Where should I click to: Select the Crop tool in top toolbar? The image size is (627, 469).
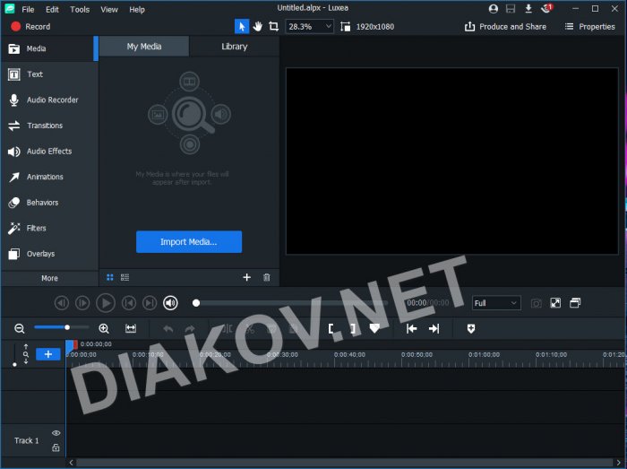tap(273, 27)
